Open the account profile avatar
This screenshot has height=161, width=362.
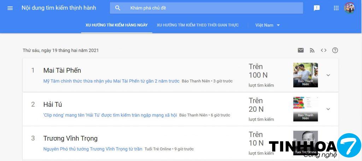pyautogui.click(x=350, y=8)
